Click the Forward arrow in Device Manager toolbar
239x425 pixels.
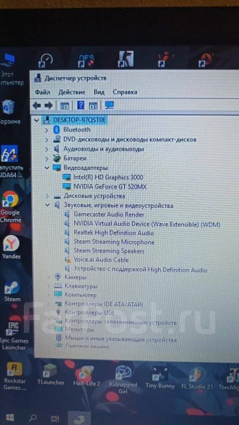point(48,106)
